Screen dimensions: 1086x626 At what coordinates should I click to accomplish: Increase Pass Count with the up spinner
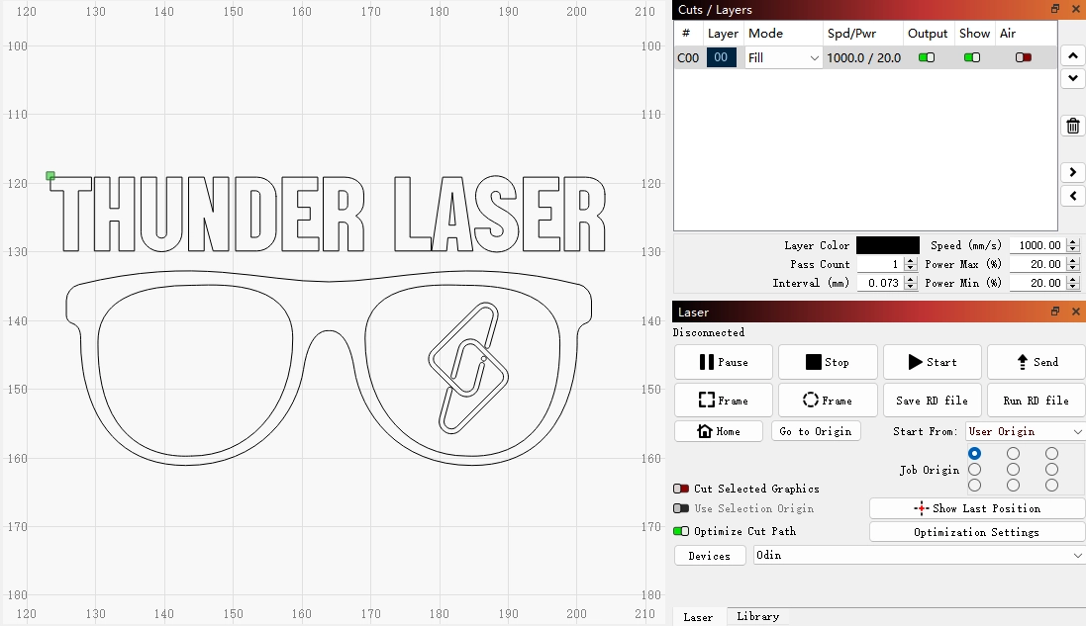pyautogui.click(x=911, y=261)
